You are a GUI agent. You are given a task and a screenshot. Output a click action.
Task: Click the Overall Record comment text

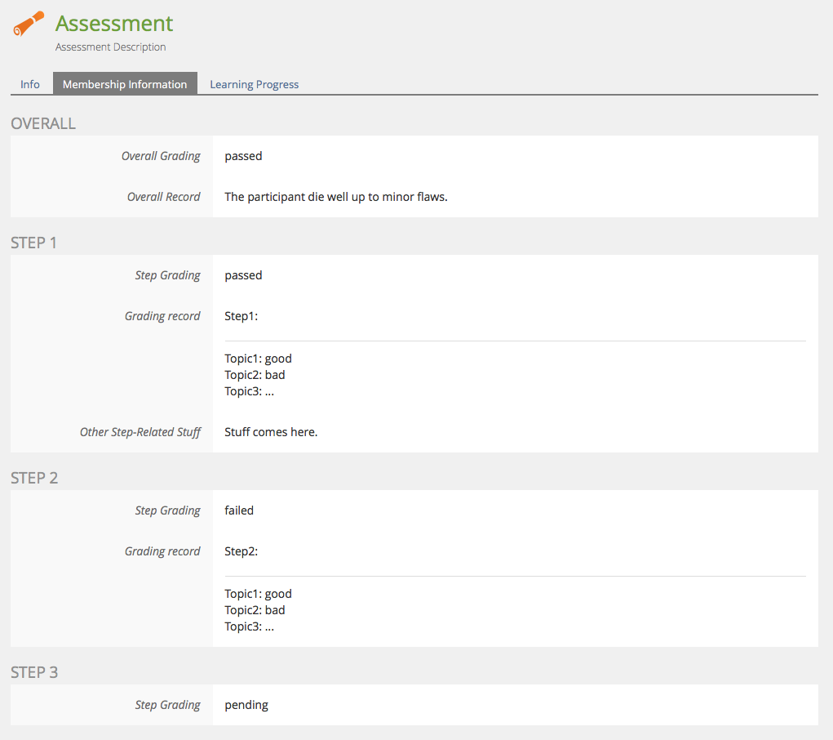(335, 197)
